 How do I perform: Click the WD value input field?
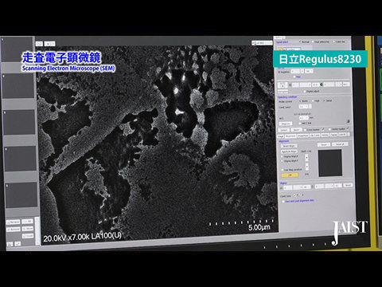tap(304, 118)
